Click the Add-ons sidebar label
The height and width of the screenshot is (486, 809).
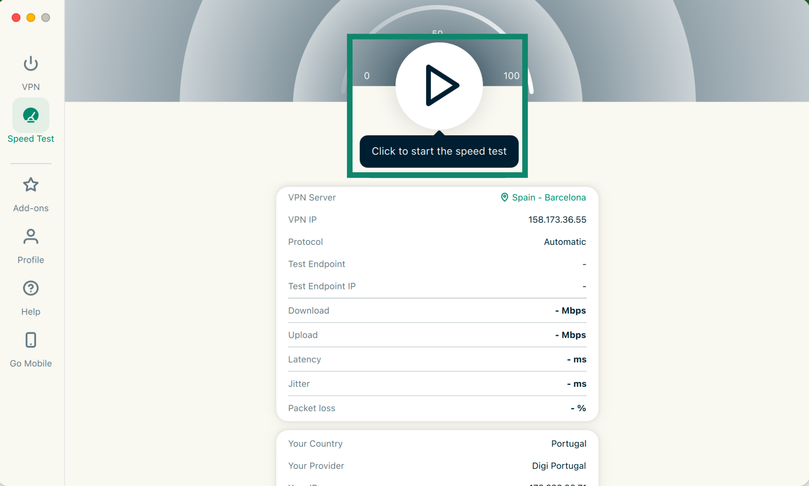pyautogui.click(x=31, y=208)
